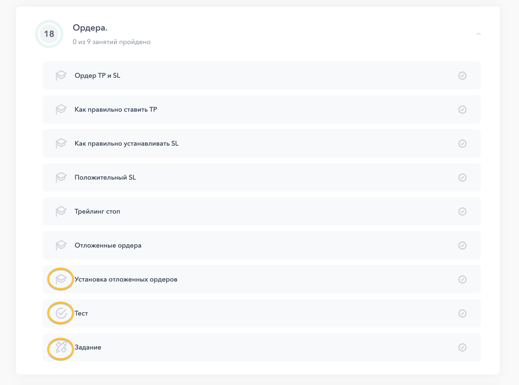Click the Ордера. module title
This screenshot has width=519, height=385.
pyautogui.click(x=90, y=28)
